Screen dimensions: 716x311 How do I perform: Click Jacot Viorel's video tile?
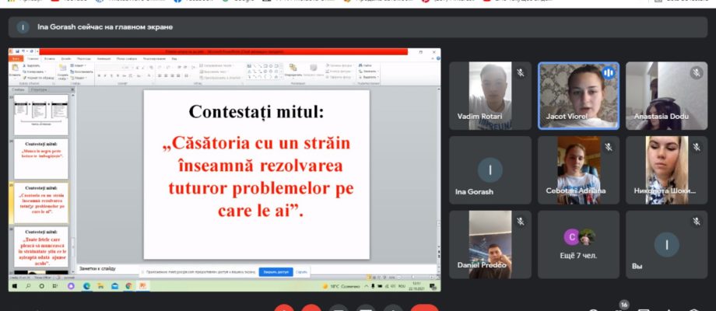click(578, 96)
